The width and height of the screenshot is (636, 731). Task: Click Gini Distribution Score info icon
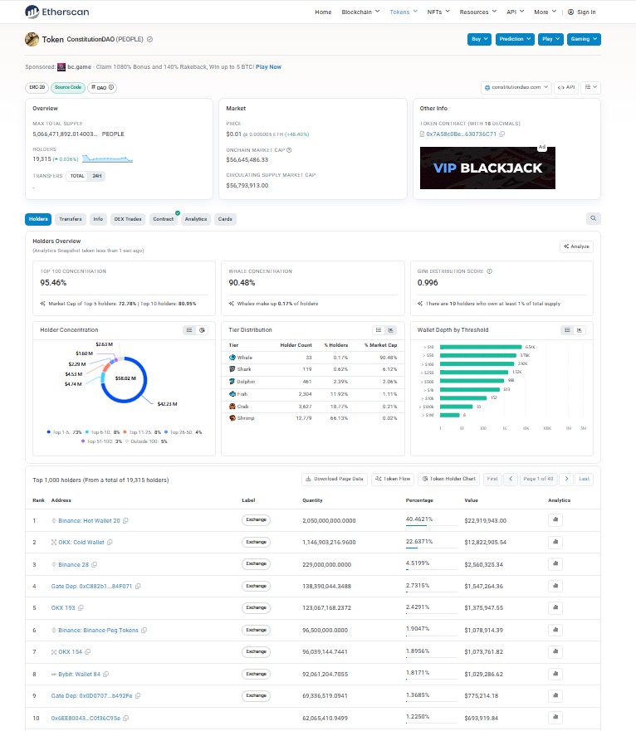coord(490,271)
